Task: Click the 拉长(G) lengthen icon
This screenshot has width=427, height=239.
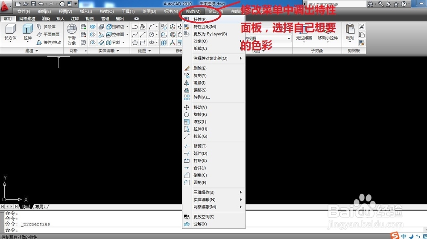Action: pos(187,136)
